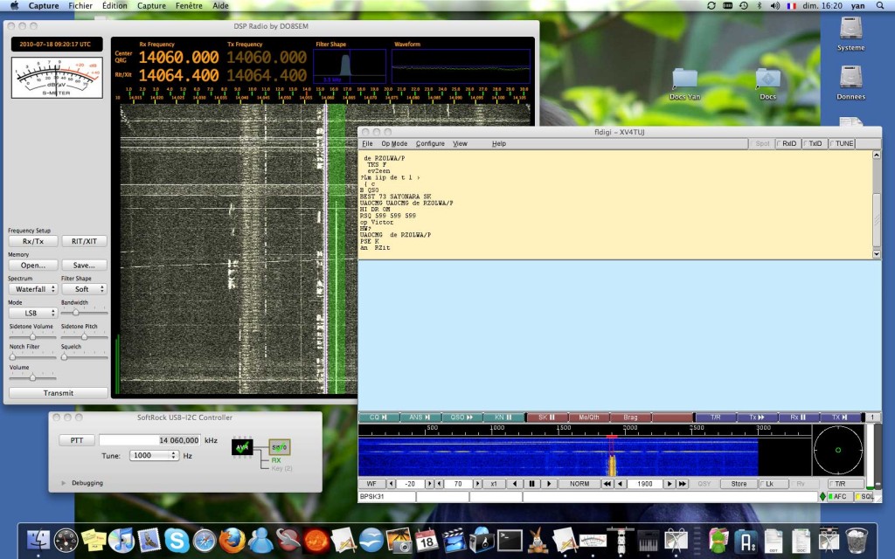The image size is (895, 559).
Task: Click the right waterfall shift arrow
Action: coord(547,483)
